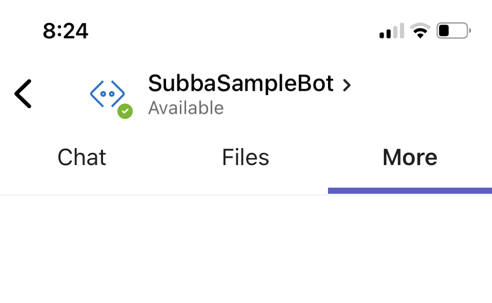The height and width of the screenshot is (303, 492).
Task: Tap the empty content area below tabs
Action: 246,251
